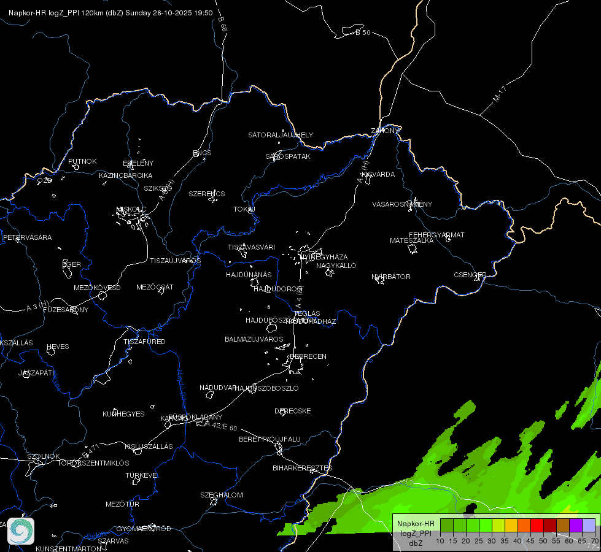The image size is (601, 552).
Task: Click the TISZAVASVÁRI city label
Action: tap(252, 247)
